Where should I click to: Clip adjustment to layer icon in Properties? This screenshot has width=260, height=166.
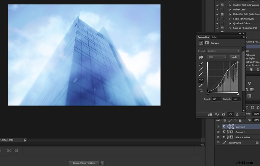[x=210, y=114]
